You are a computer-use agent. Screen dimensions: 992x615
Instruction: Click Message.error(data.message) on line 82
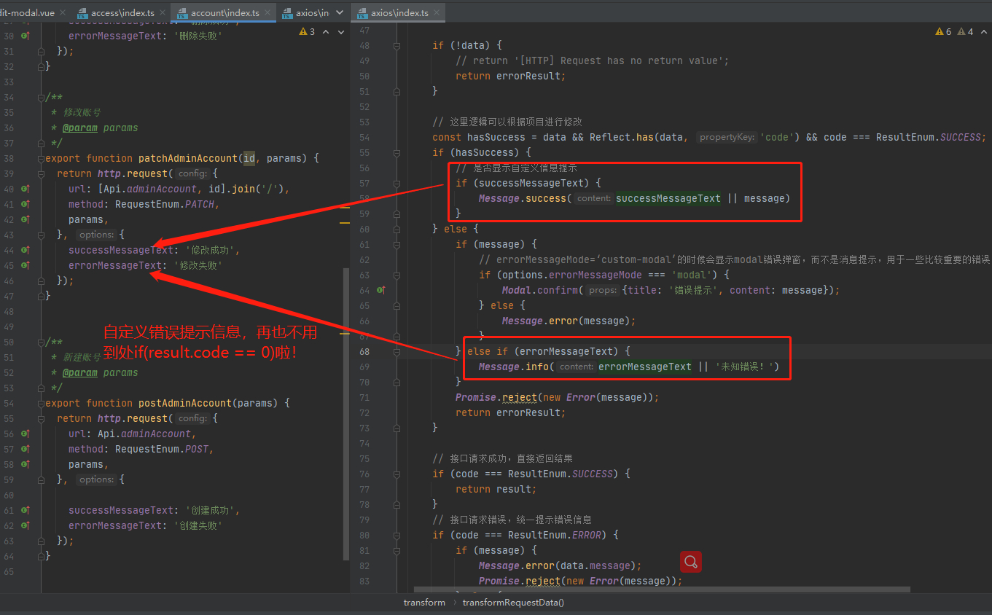pos(560,565)
